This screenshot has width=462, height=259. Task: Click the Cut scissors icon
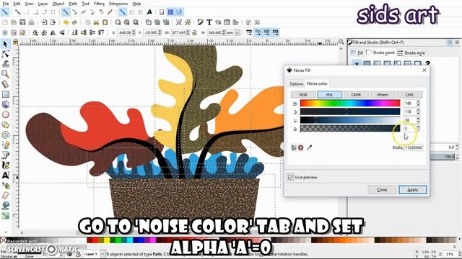coord(96,22)
